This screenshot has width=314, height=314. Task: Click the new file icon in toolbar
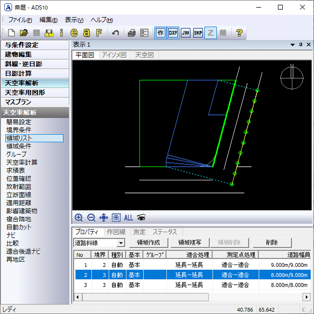click(12, 33)
